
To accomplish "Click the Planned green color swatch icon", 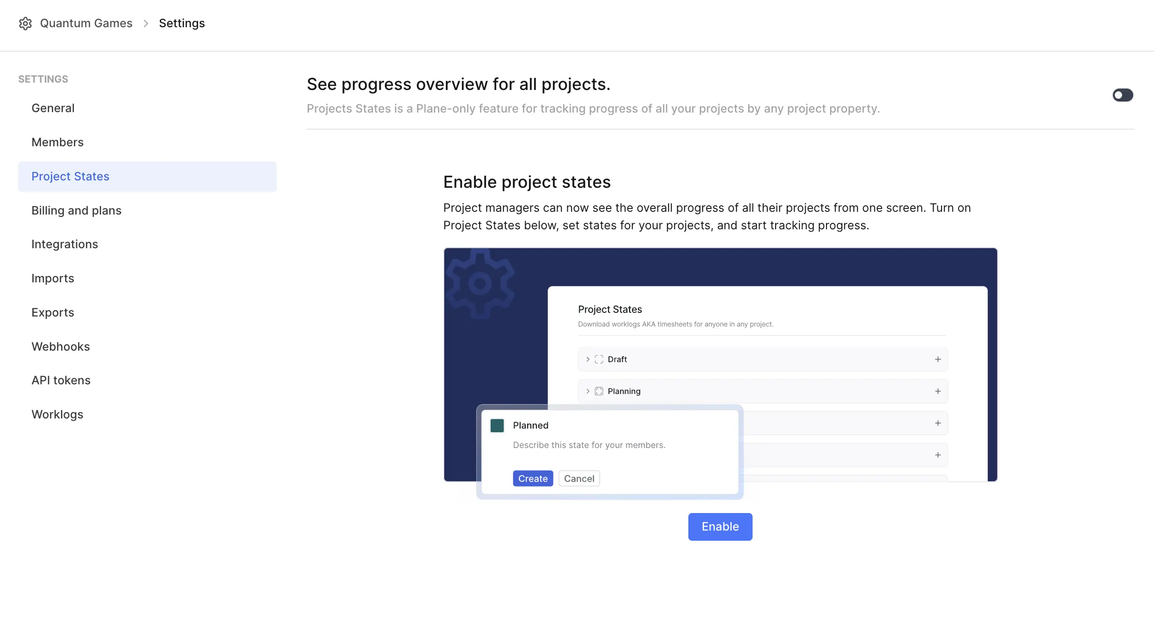I will click(x=497, y=425).
